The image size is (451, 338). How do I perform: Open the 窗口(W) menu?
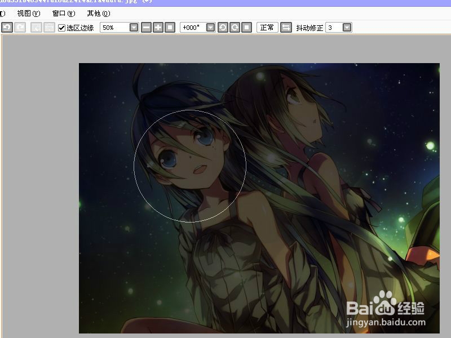[x=64, y=14]
